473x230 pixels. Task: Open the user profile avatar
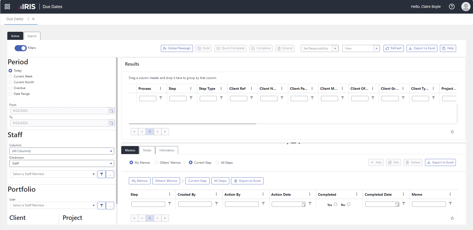[x=466, y=7]
